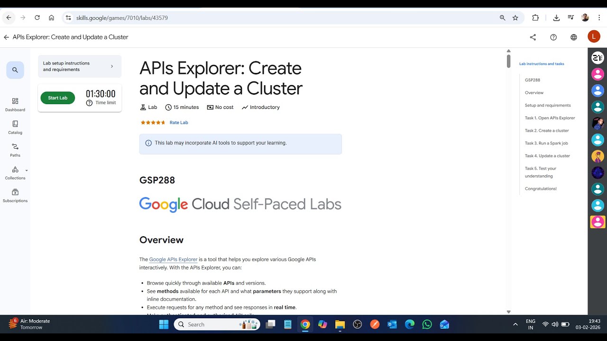This screenshot has height=341, width=607.
Task: Bookmark this page with star icon
Action: (x=515, y=18)
